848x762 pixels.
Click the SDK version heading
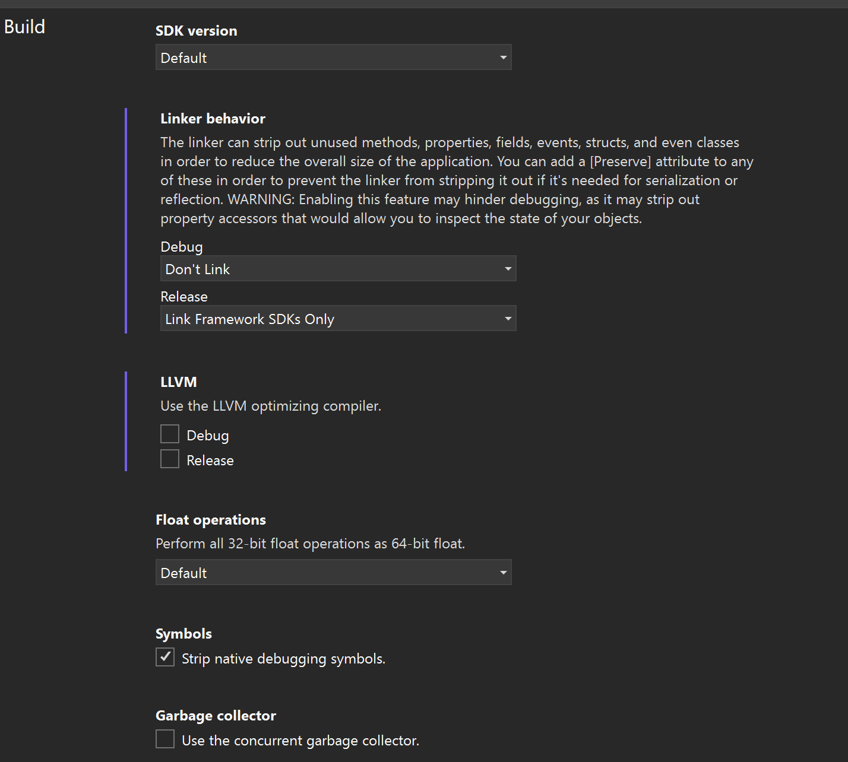196,31
